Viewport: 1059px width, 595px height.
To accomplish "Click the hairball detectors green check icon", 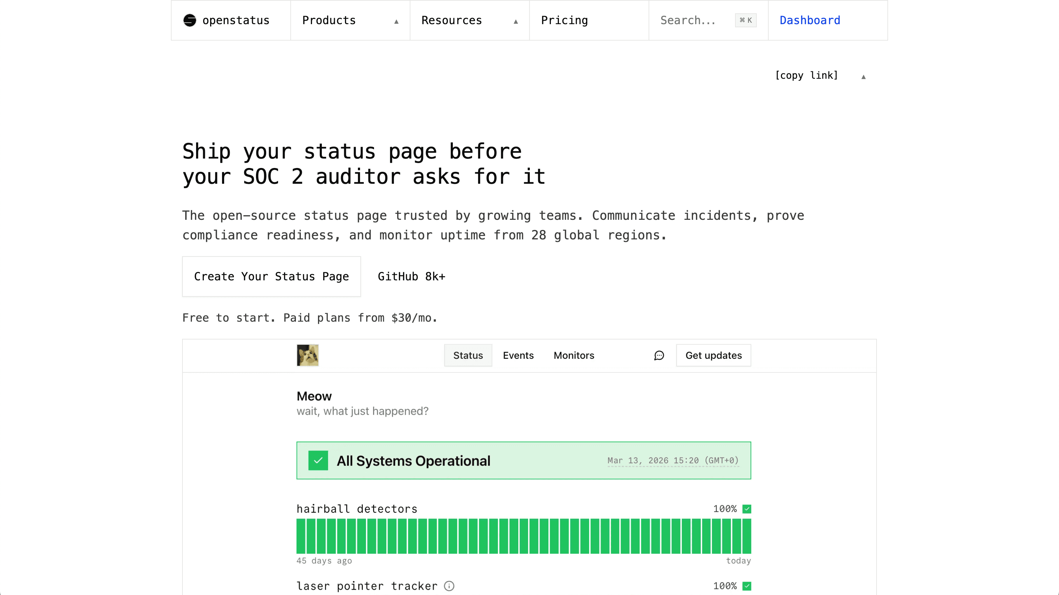I will coord(747,509).
